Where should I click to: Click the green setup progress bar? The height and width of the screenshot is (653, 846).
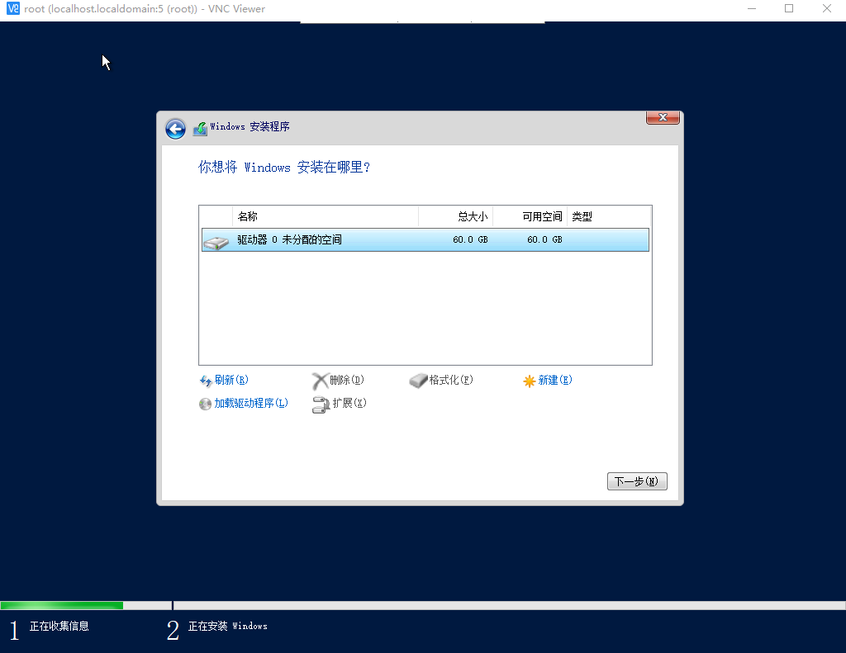click(61, 606)
